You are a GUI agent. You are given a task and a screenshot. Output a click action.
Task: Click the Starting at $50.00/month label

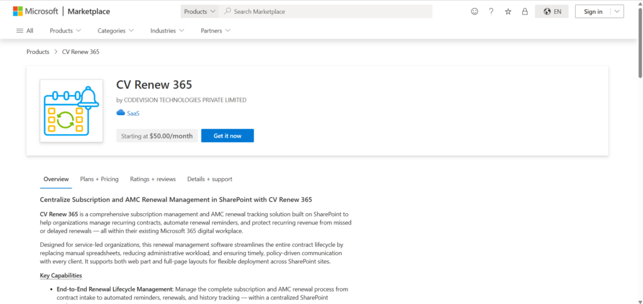point(157,136)
